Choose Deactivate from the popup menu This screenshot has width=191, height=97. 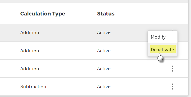click(162, 50)
